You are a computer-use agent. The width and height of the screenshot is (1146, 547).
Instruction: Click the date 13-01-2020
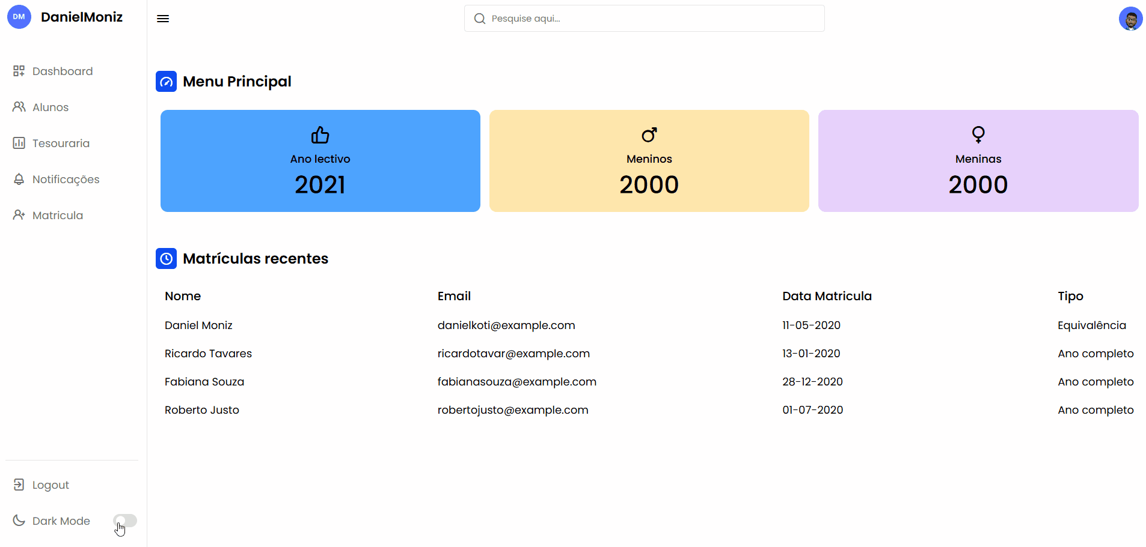click(x=811, y=353)
